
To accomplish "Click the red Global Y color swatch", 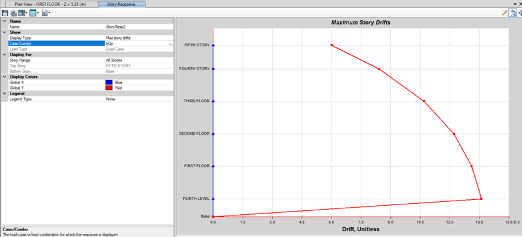I will (x=108, y=88).
